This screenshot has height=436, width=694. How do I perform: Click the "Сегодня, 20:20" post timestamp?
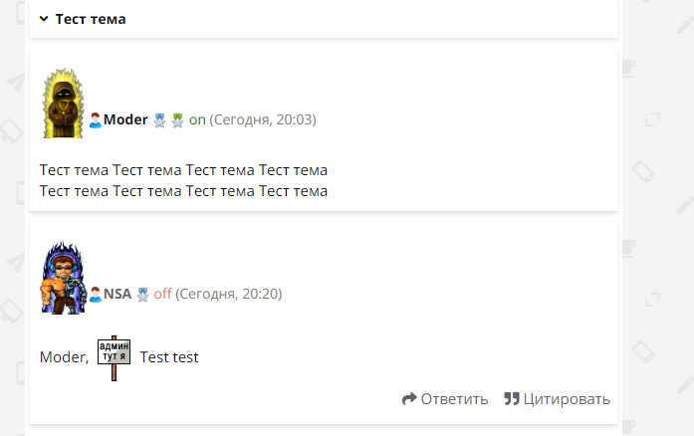pyautogui.click(x=229, y=295)
